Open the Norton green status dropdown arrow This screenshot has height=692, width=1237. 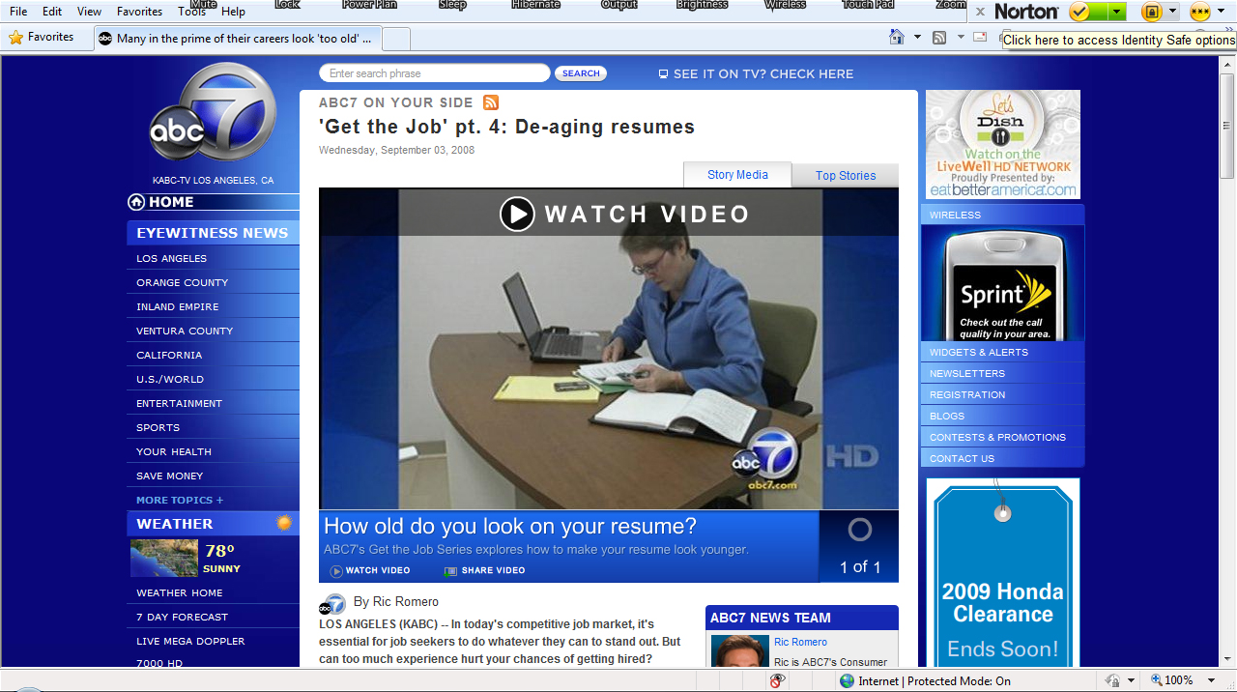click(1116, 12)
